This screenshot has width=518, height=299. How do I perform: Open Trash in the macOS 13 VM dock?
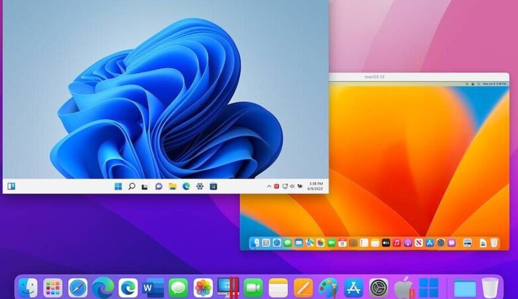pyautogui.click(x=494, y=243)
